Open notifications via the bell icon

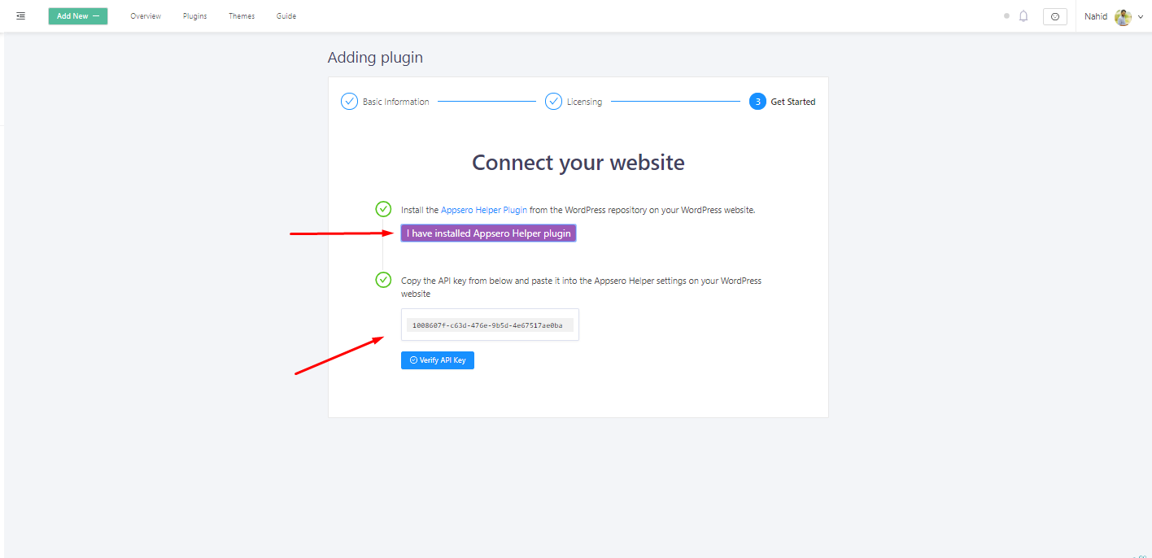[x=1023, y=15]
